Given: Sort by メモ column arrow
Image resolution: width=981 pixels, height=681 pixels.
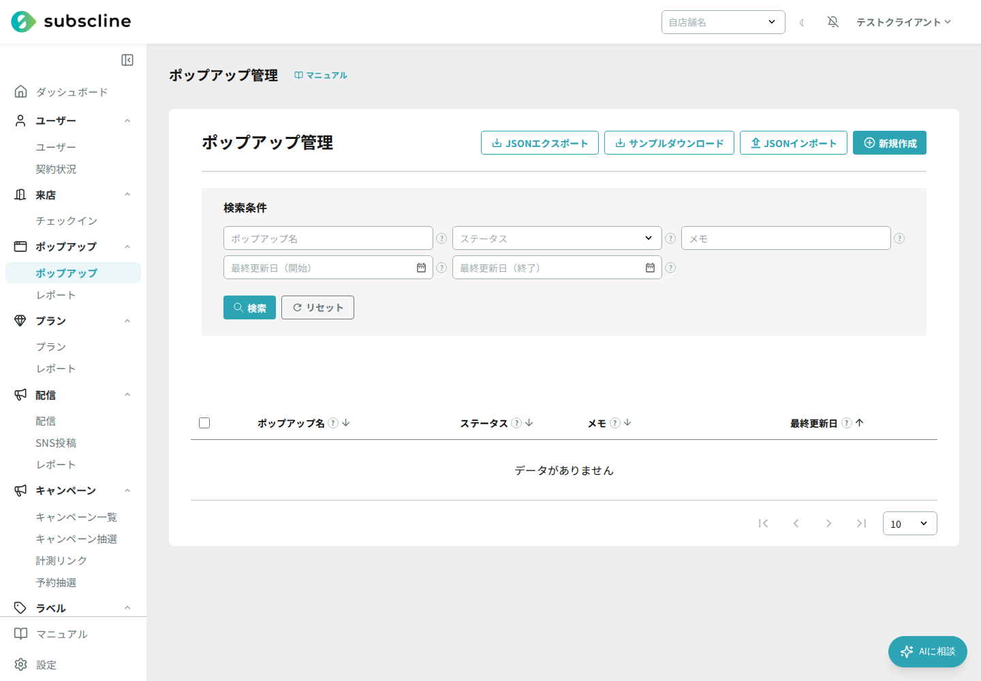Looking at the screenshot, I should [x=628, y=423].
